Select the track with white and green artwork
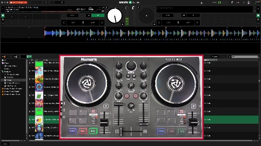Image resolution: width=261 pixels, height=146 pixels. (x=39, y=95)
